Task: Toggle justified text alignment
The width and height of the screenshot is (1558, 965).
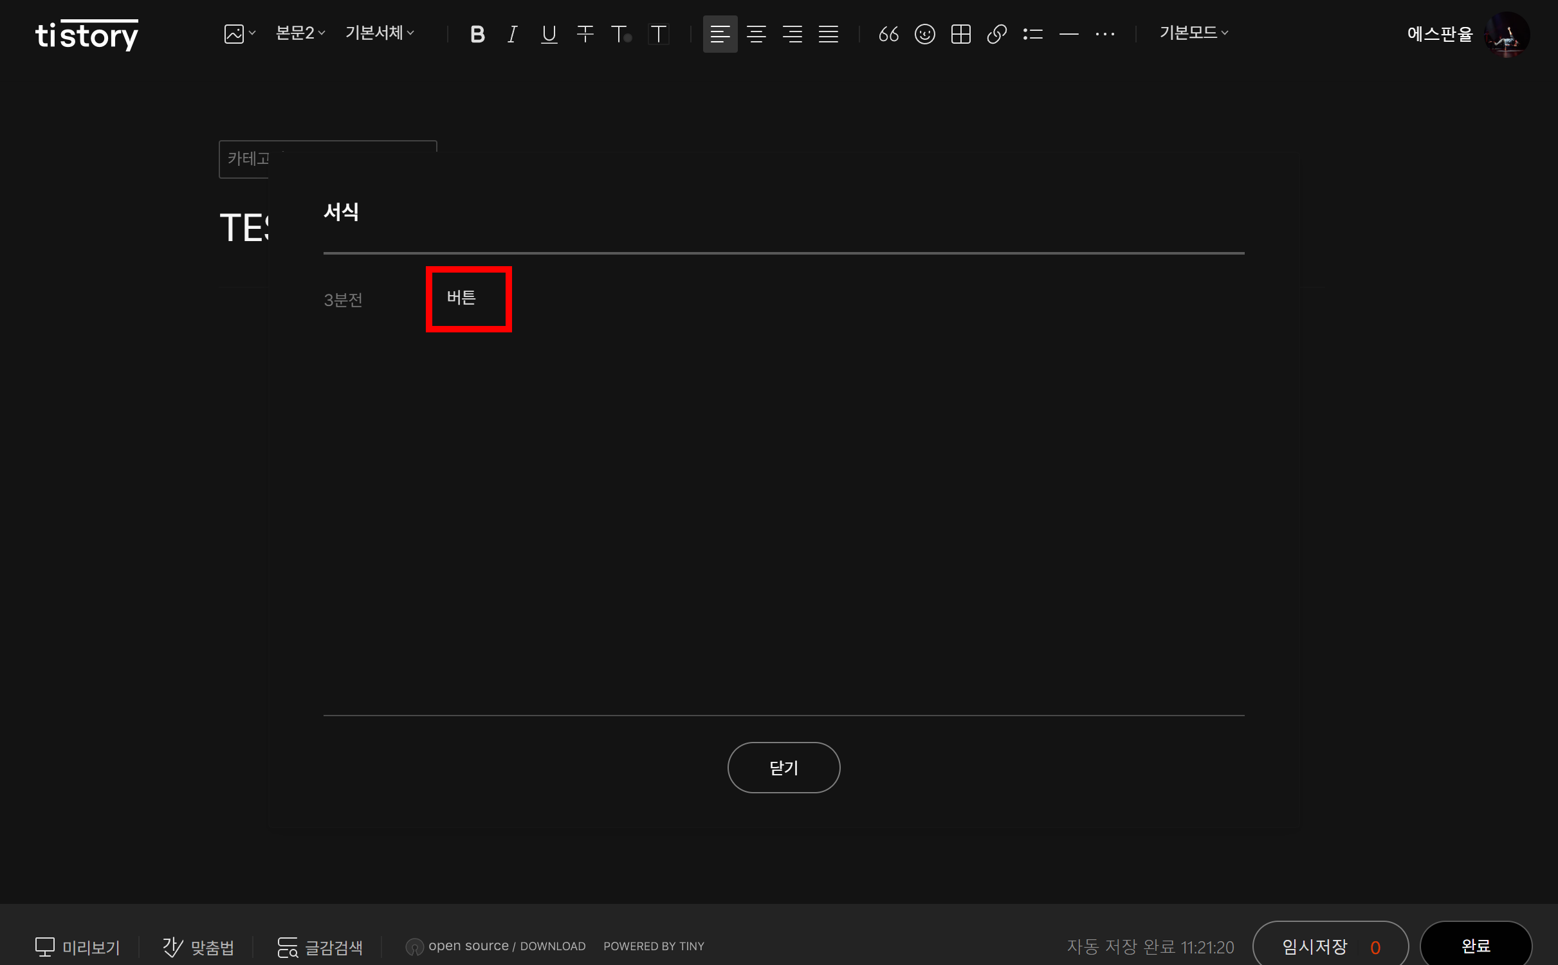Action: click(x=828, y=34)
